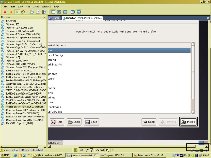
Task: Click the Help button in installer
Action: (57, 122)
